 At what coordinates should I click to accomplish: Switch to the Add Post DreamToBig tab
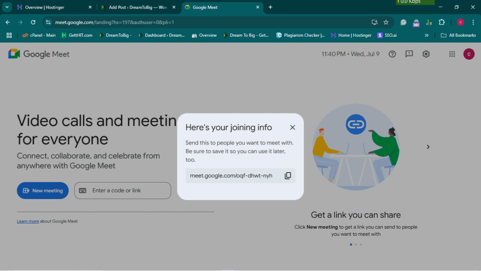click(136, 8)
